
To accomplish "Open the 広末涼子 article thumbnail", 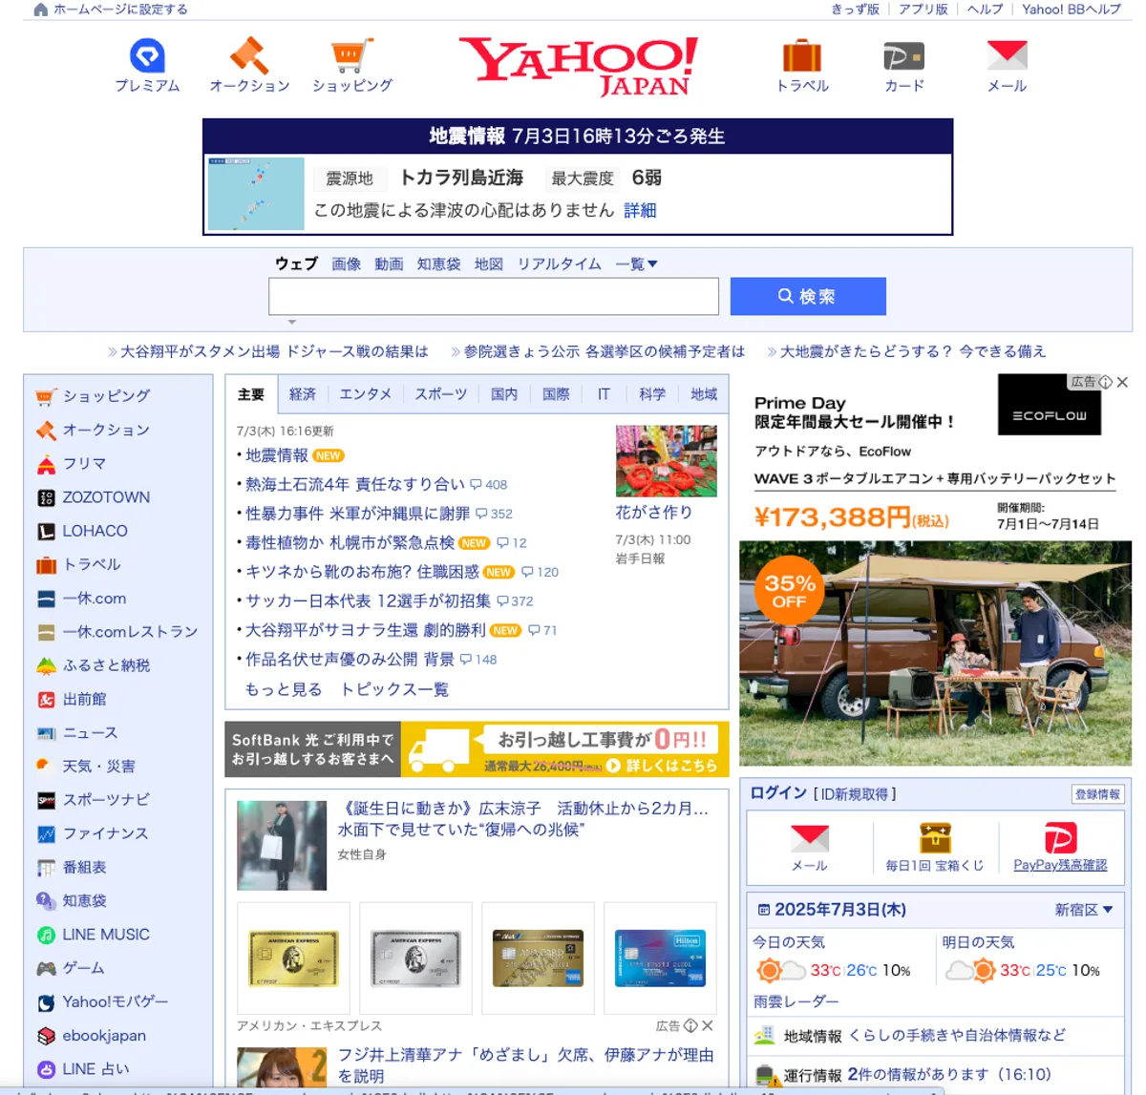I will [x=282, y=846].
